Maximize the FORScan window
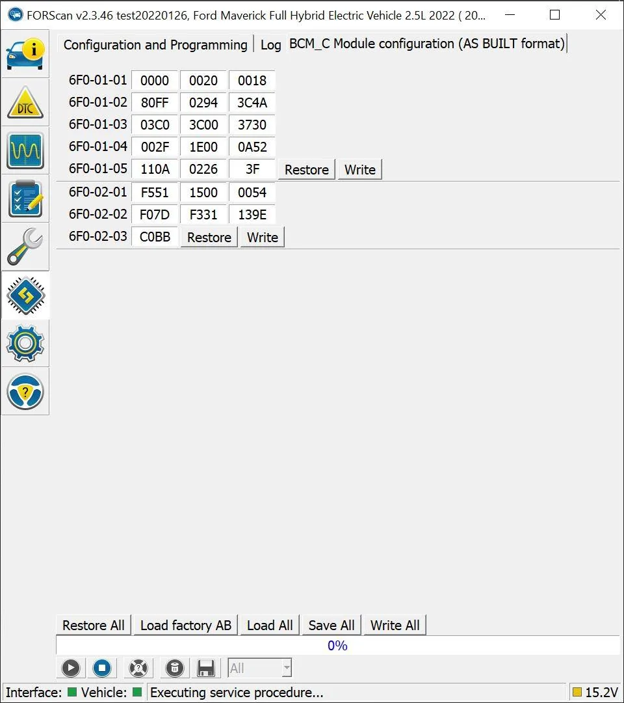Screen dimensions: 624x703 (554, 15)
